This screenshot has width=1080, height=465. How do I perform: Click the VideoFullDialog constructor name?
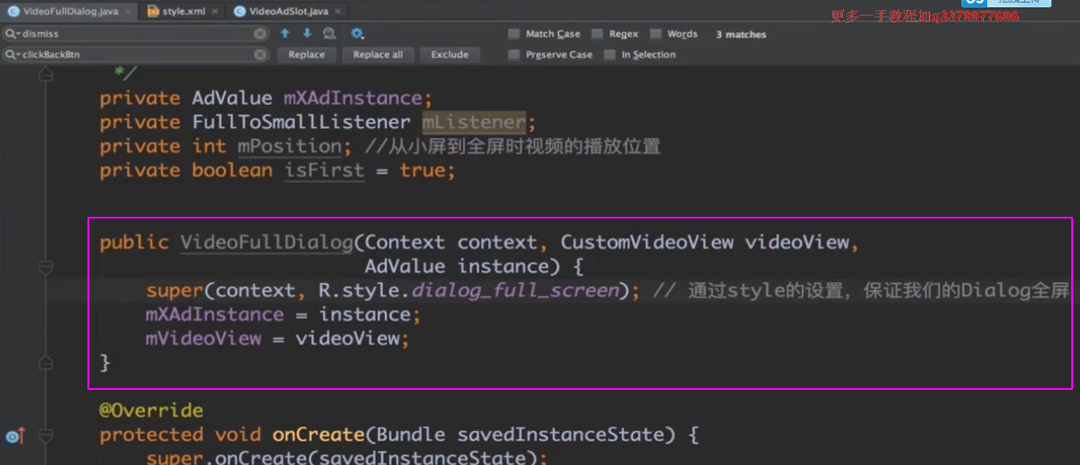pos(266,242)
